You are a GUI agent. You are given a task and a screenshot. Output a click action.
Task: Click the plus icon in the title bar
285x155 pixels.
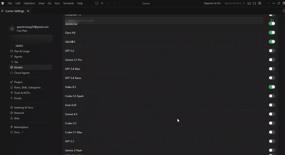coord(102,3)
